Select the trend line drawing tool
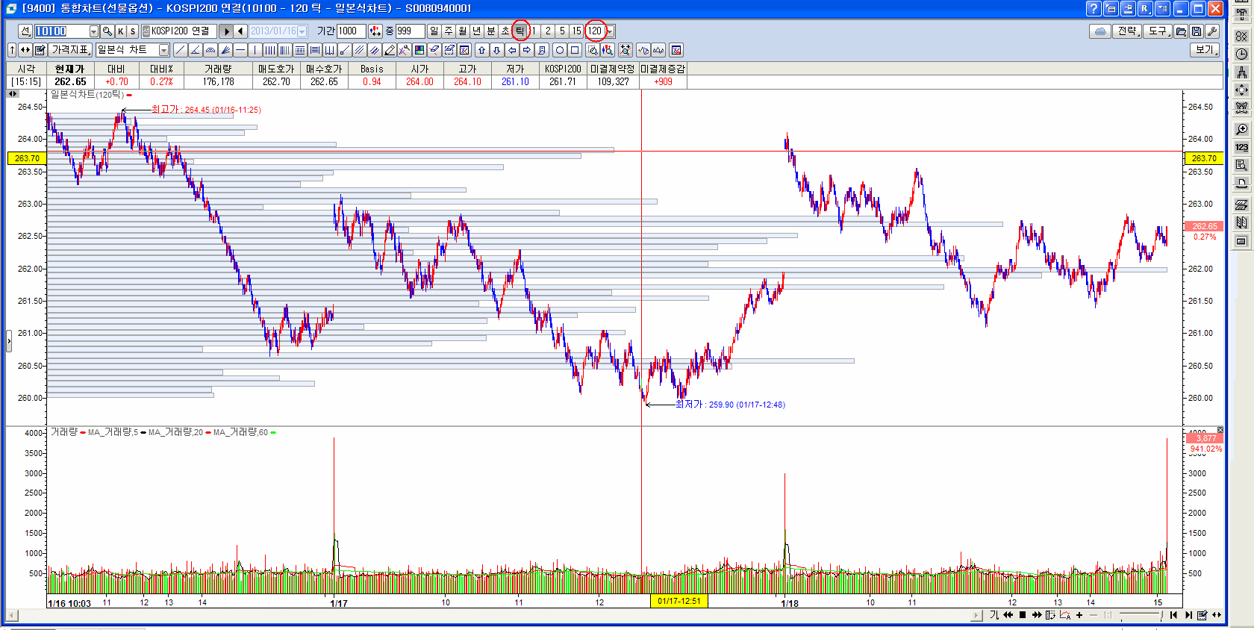1254x630 pixels. click(x=180, y=50)
